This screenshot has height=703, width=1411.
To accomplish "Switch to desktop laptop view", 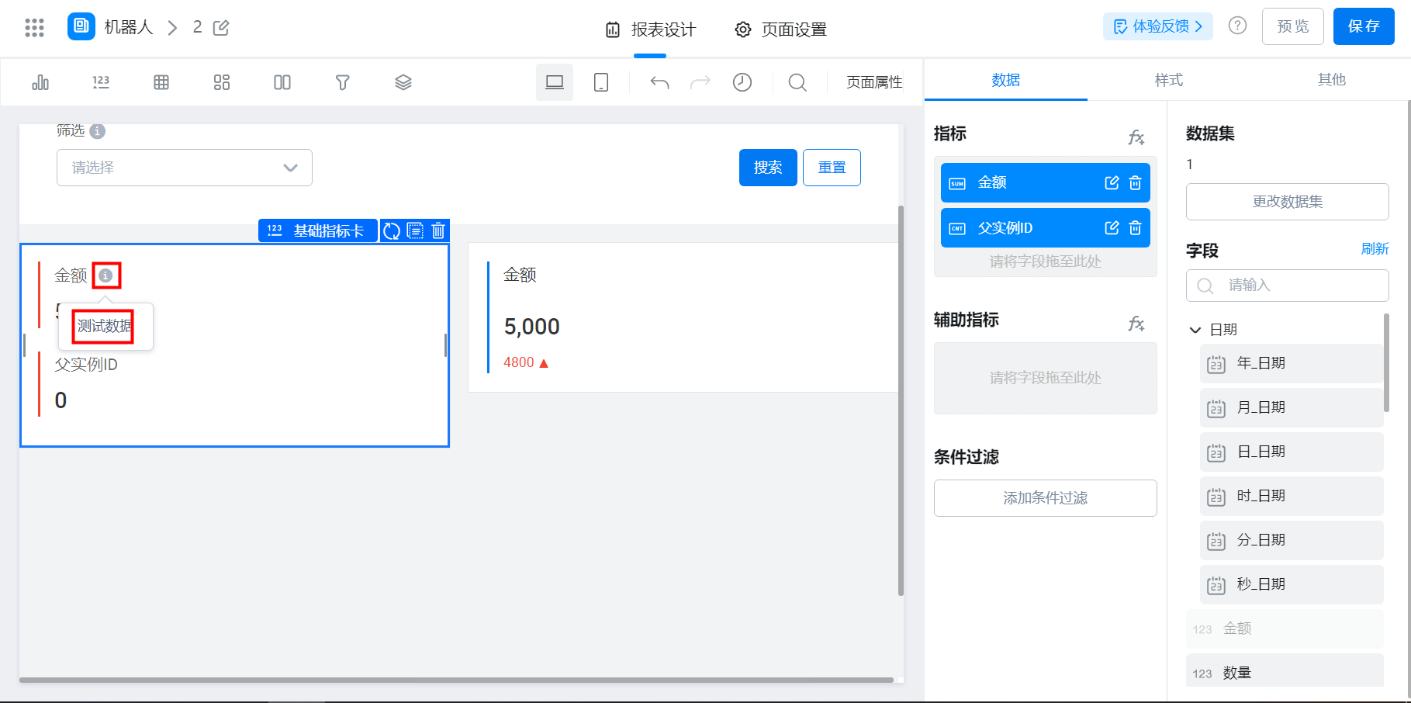I will (x=555, y=82).
